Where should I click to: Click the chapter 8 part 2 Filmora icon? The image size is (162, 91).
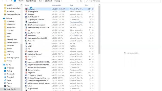(x=26, y=22)
